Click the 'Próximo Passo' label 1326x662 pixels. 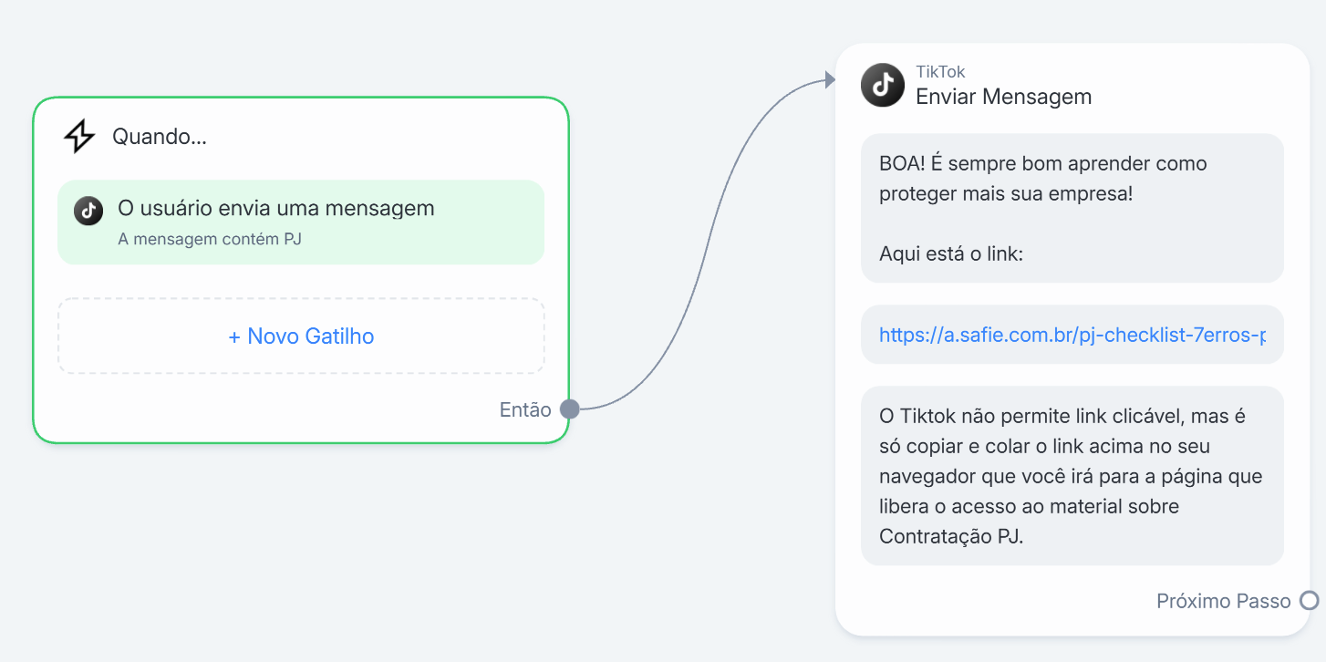(x=1224, y=601)
